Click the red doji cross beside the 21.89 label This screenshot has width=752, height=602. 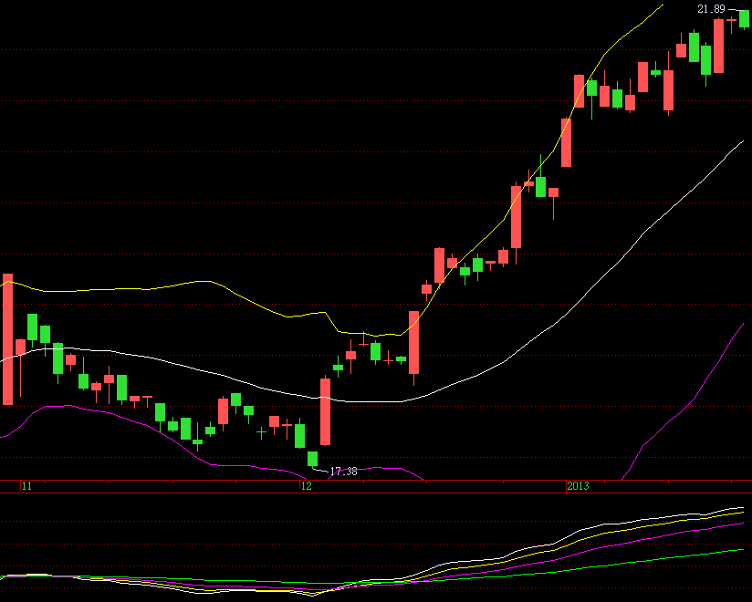point(731,19)
